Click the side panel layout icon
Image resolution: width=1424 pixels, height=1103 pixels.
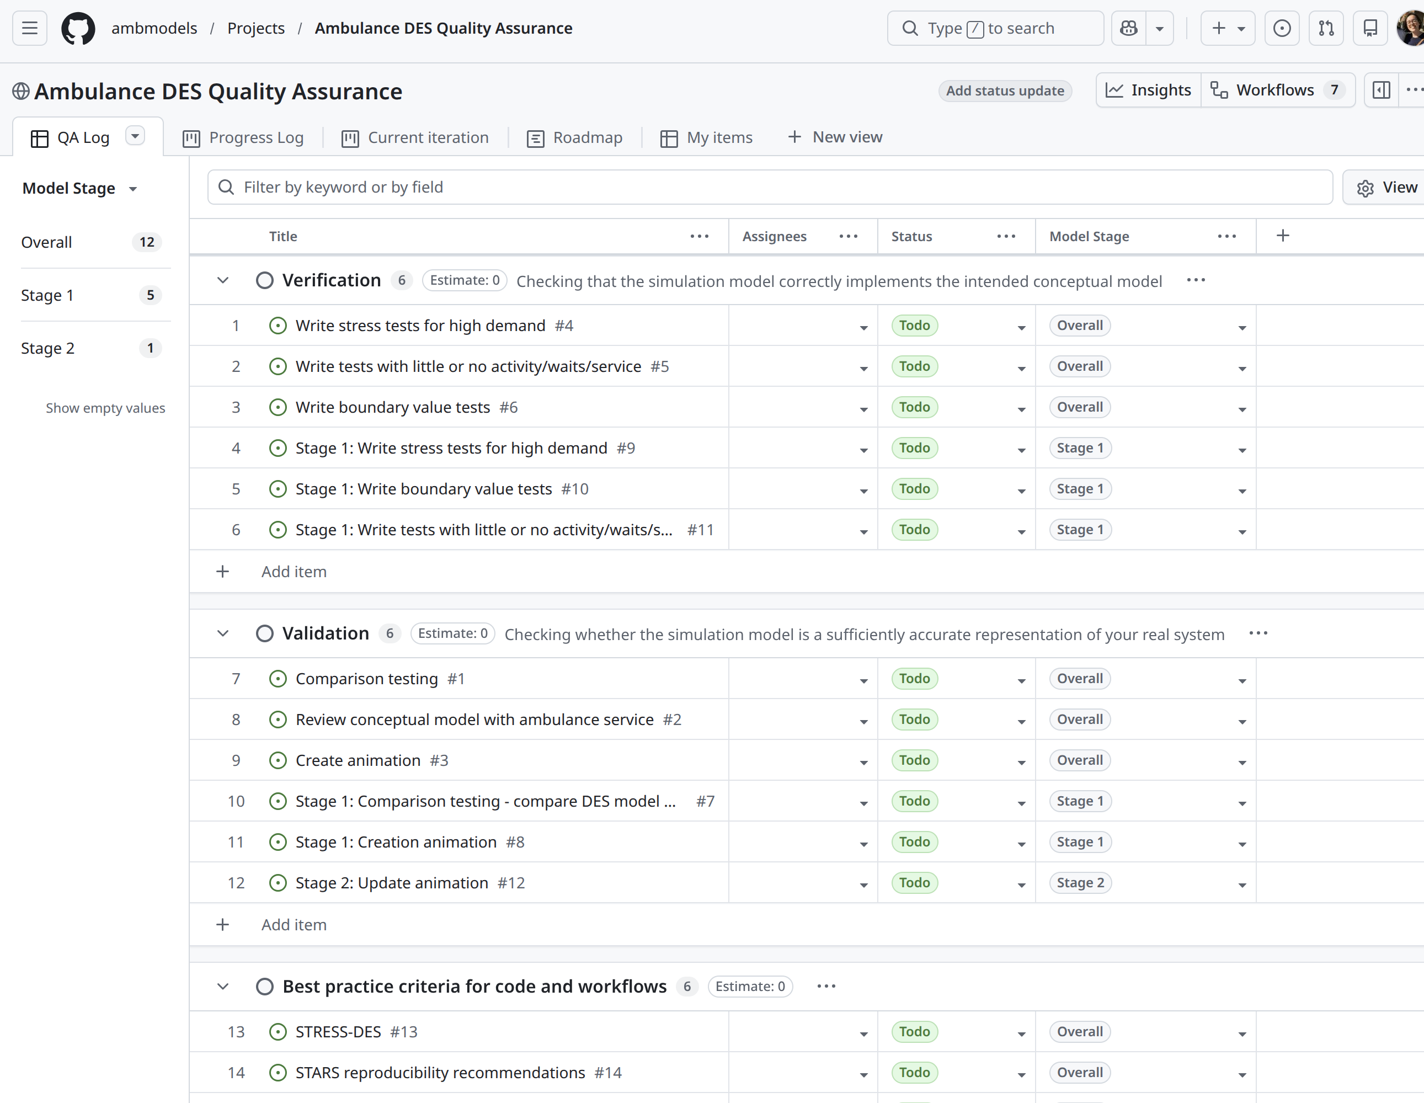[x=1381, y=90]
